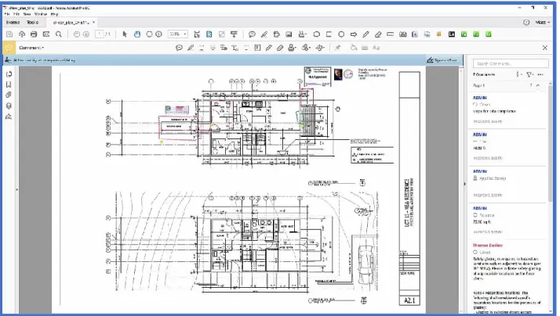
Task: Click the first green custom tool icon
Action: (x=464, y=34)
